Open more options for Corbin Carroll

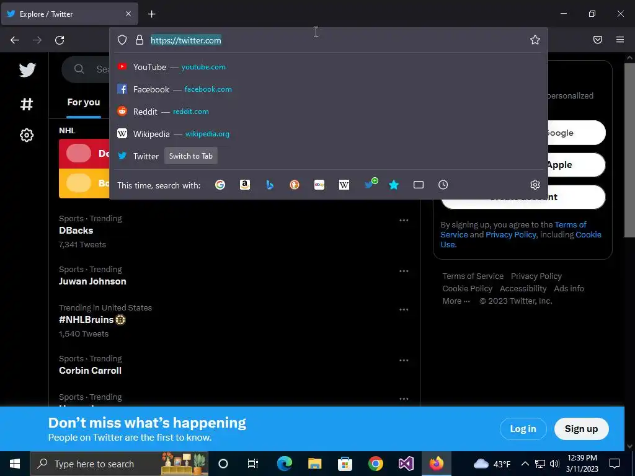(404, 360)
